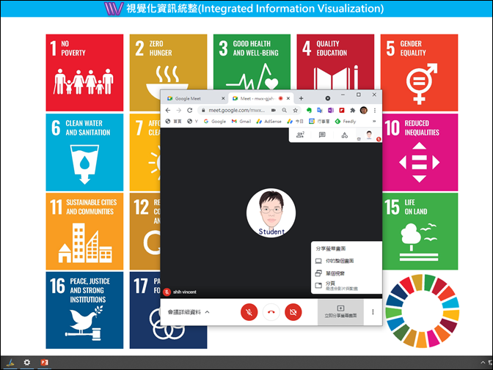Image resolution: width=493 pixels, height=370 pixels.
Task: Open the Chrome tab search circle dropdown
Action: click(328, 98)
